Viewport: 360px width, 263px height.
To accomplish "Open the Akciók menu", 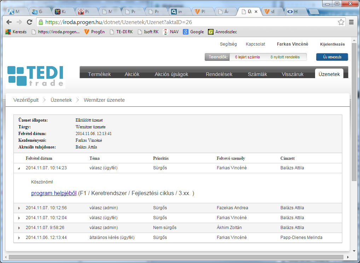I will tap(132, 74).
